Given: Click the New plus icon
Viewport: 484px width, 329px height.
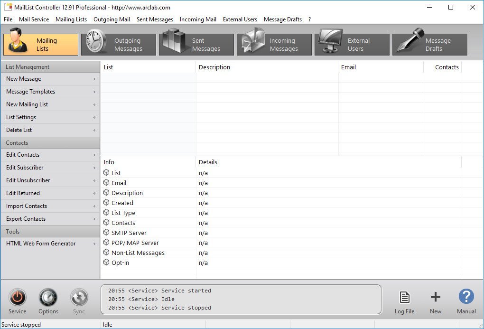Looking at the screenshot, I should (435, 297).
